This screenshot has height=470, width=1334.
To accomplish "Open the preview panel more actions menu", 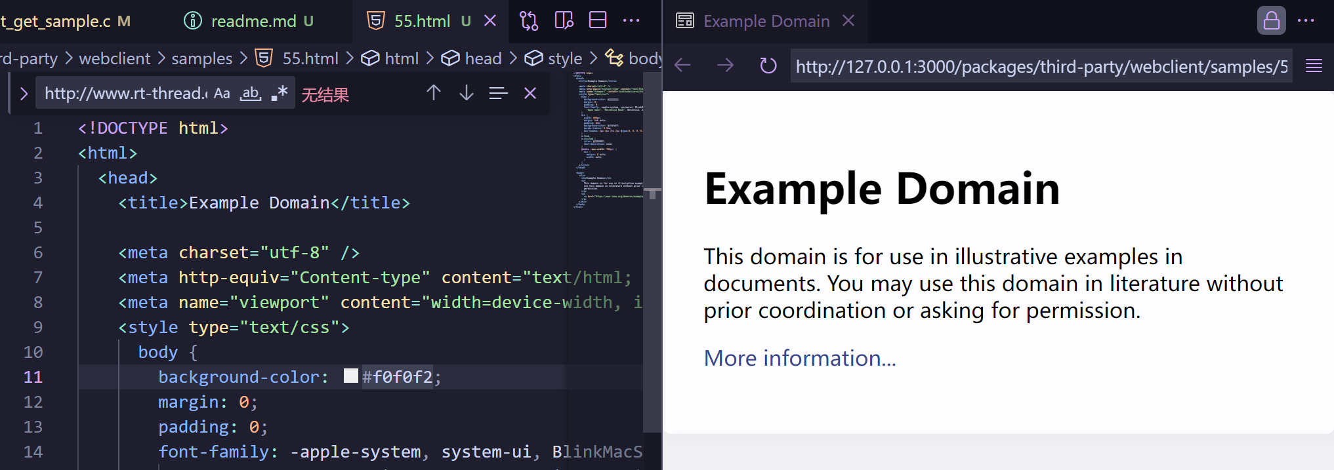I will [x=1306, y=21].
